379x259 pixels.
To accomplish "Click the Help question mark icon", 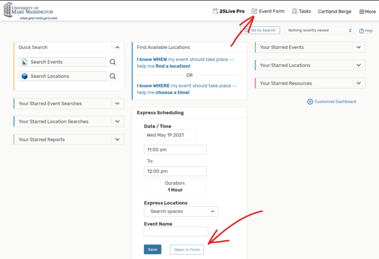I will pyautogui.click(x=361, y=31).
